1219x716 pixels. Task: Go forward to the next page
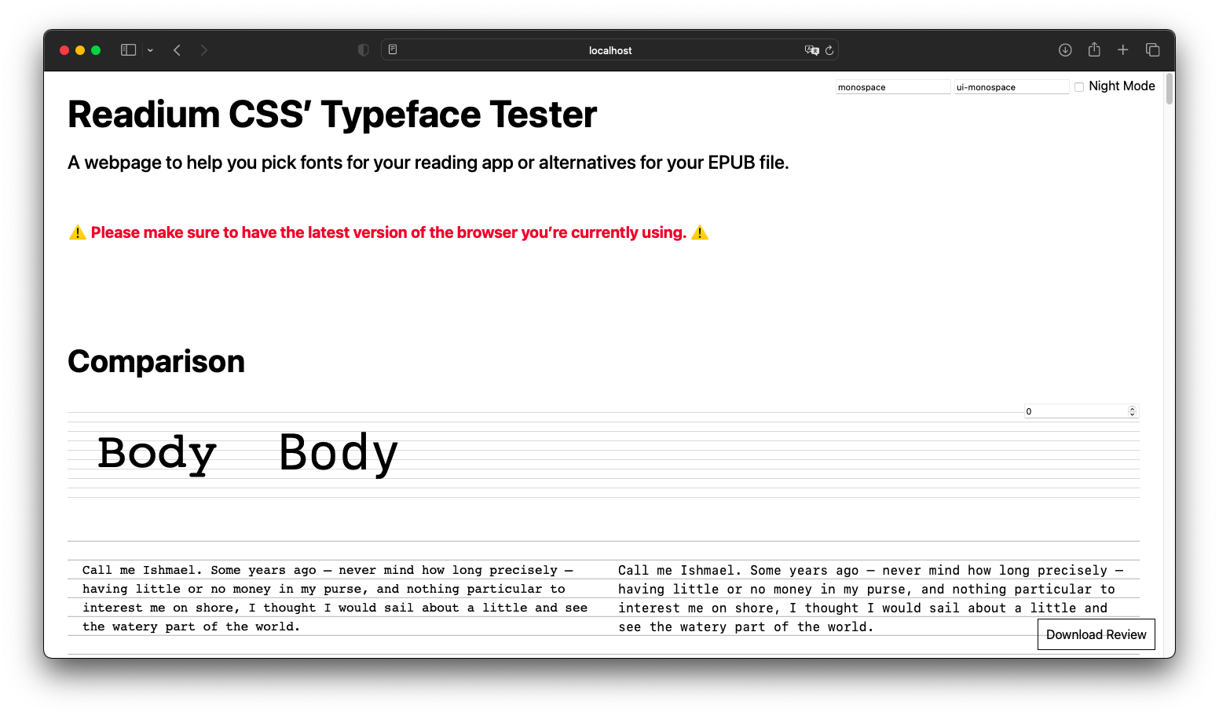click(204, 50)
